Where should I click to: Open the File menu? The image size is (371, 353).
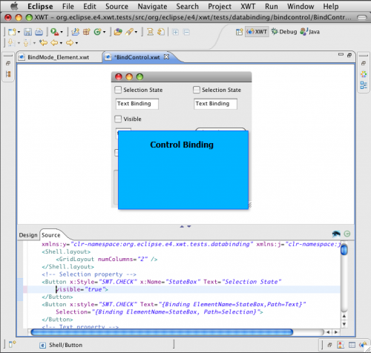click(68, 6)
